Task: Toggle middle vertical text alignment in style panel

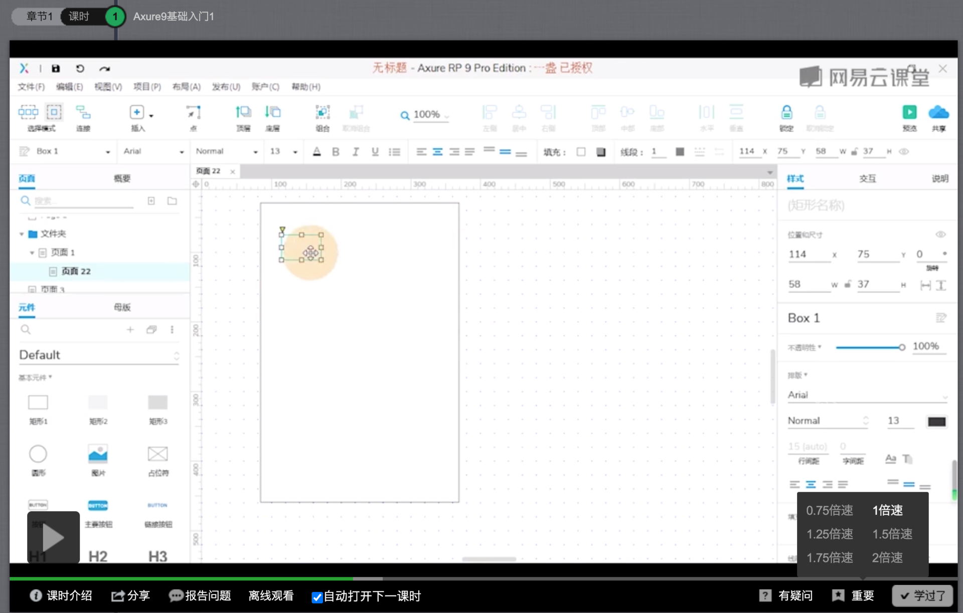Action: tap(909, 484)
